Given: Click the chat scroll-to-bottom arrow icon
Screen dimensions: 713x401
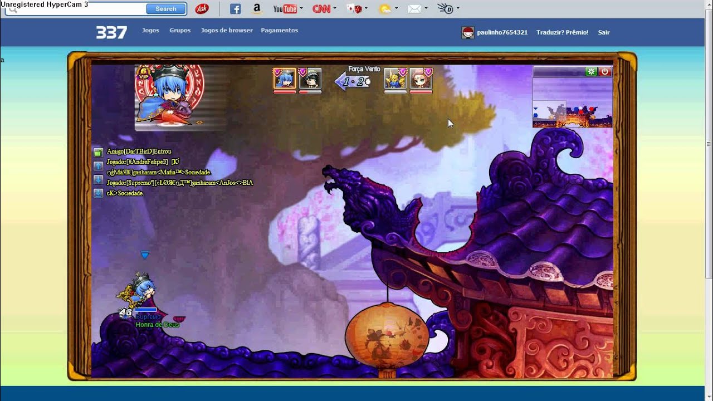Looking at the screenshot, I should (98, 194).
